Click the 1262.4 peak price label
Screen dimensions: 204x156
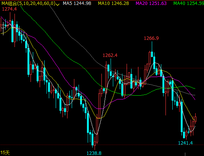click(x=110, y=55)
